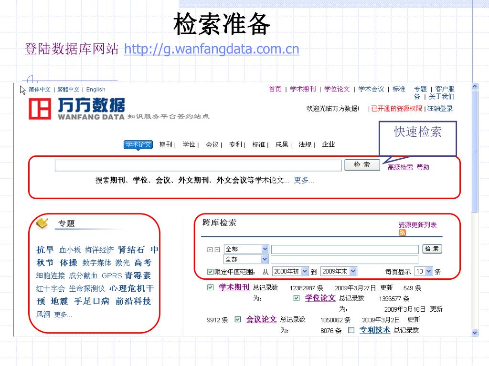Open 关于我们 in top navigation

(x=441, y=96)
